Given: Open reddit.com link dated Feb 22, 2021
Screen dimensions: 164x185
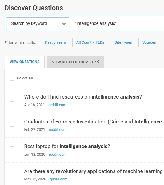Looking at the screenshot, I should [58, 130].
